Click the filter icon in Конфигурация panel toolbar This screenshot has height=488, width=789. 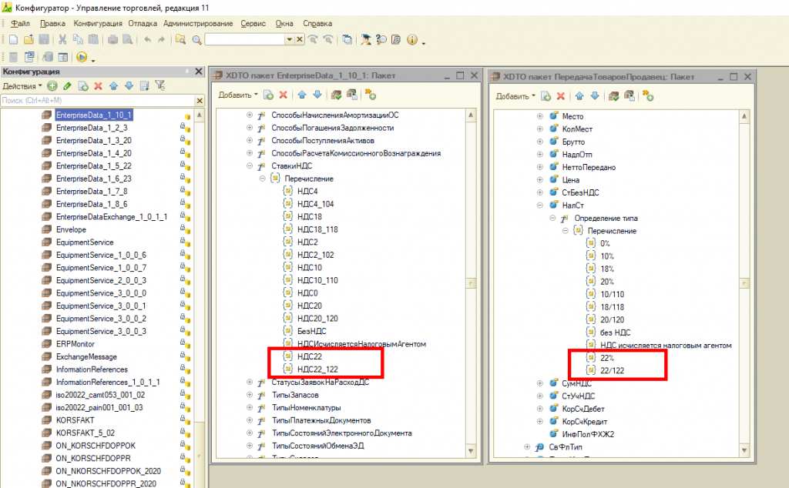tap(160, 85)
